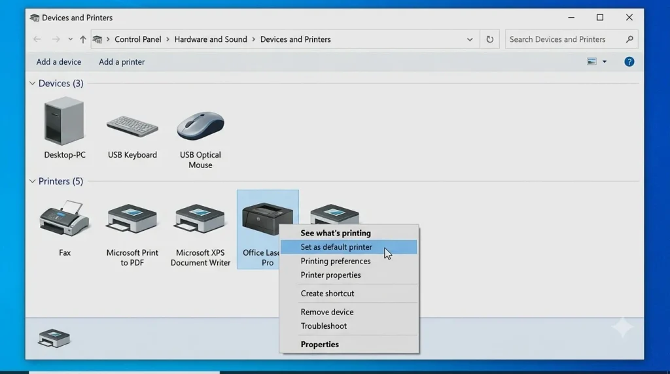Viewport: 670px width, 374px height.
Task: Select the printer partly hidden behind the menu
Action: click(334, 214)
